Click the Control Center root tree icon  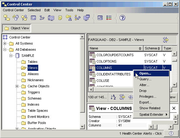(x=5, y=37)
